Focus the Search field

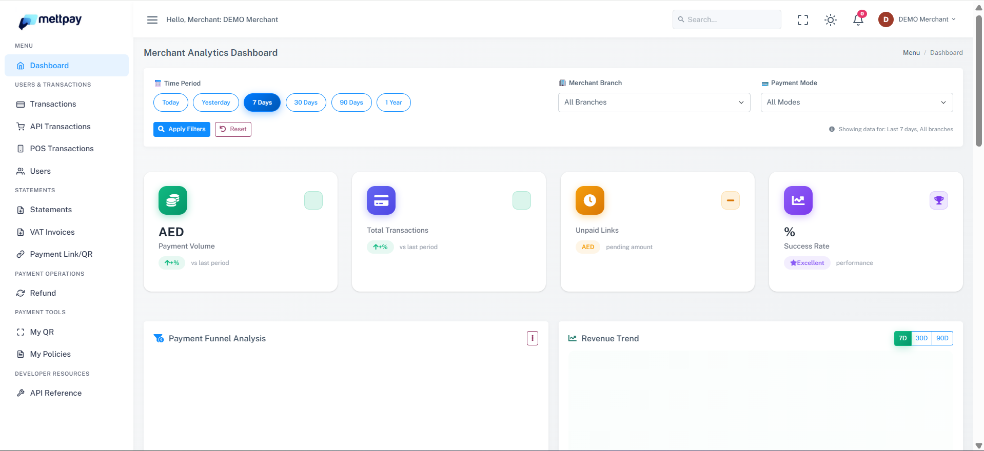click(726, 19)
